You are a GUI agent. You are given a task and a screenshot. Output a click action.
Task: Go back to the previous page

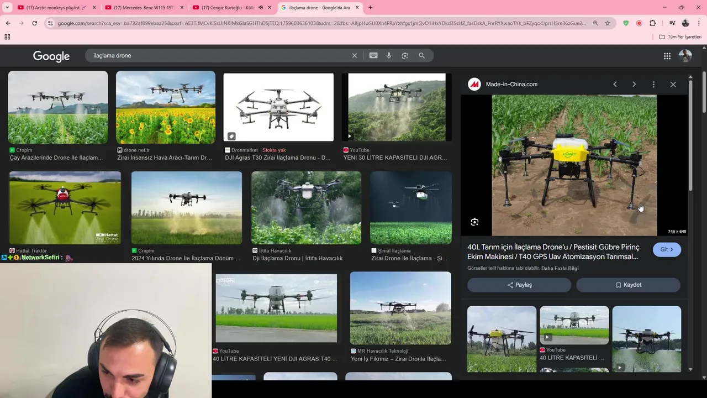click(8, 23)
